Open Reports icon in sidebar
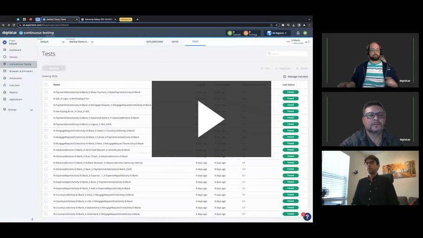Viewport: 423px width, 238px height. click(5, 92)
